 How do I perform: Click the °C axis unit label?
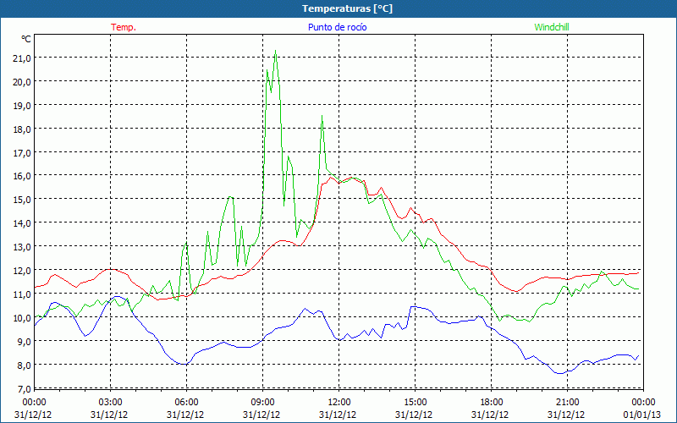pyautogui.click(x=26, y=39)
